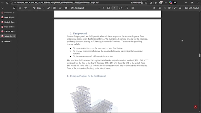
Task: Open a New tab
Action: click(x=6, y=42)
